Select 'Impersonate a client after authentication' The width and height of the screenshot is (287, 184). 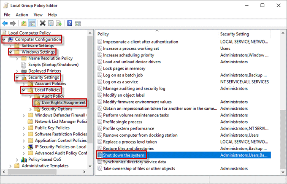click(141, 42)
